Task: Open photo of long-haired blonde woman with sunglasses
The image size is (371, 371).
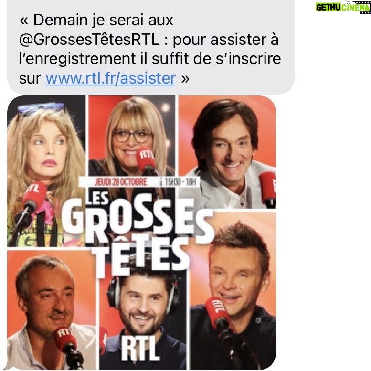Action: pos(46,171)
